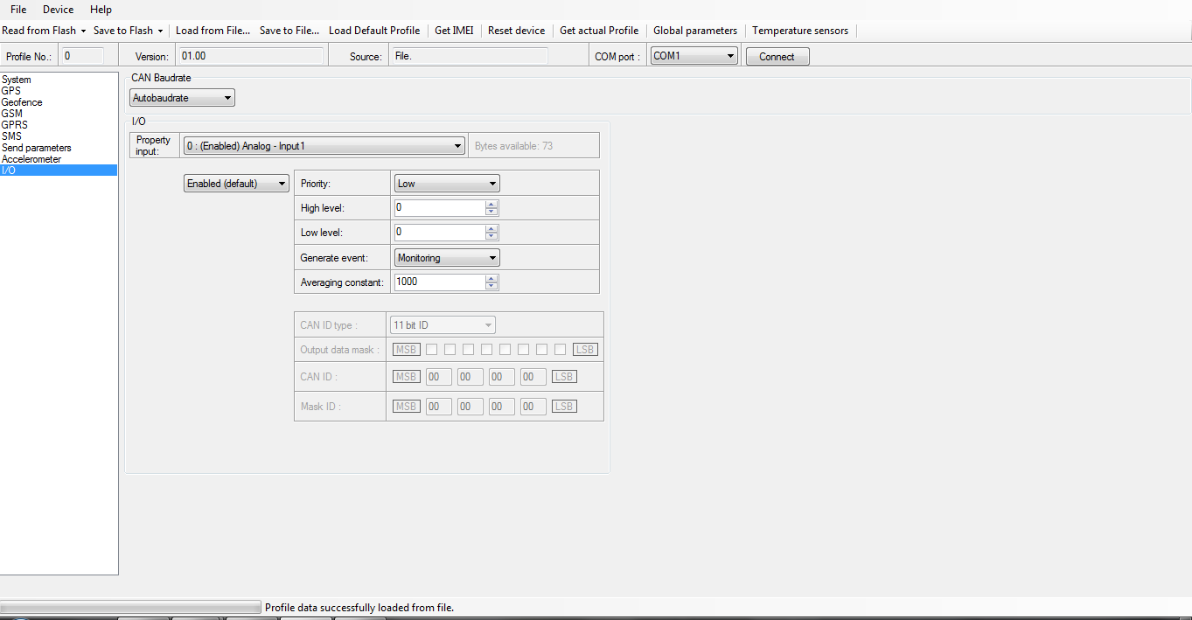Image resolution: width=1192 pixels, height=620 pixels.
Task: Click Save to File toolbar item
Action: tap(289, 31)
